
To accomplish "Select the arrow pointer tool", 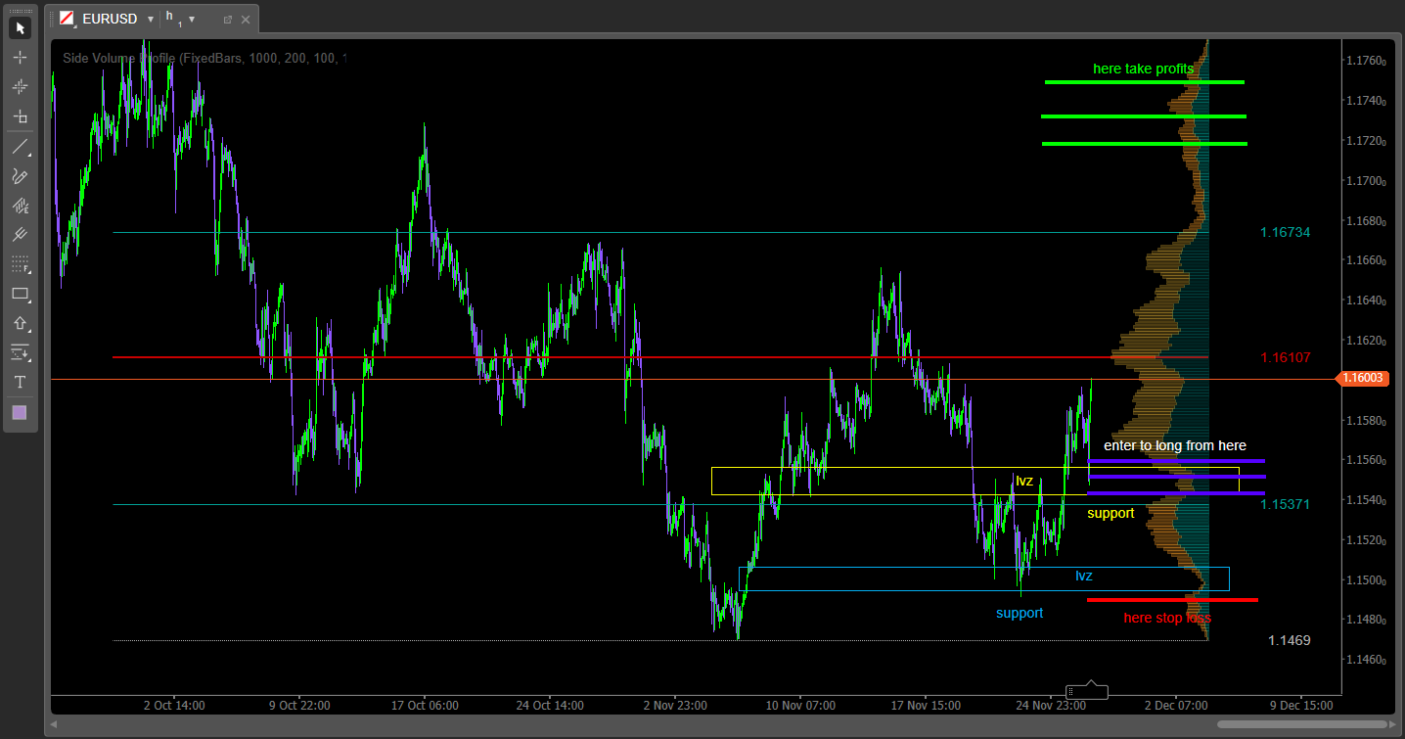I will pos(20,28).
